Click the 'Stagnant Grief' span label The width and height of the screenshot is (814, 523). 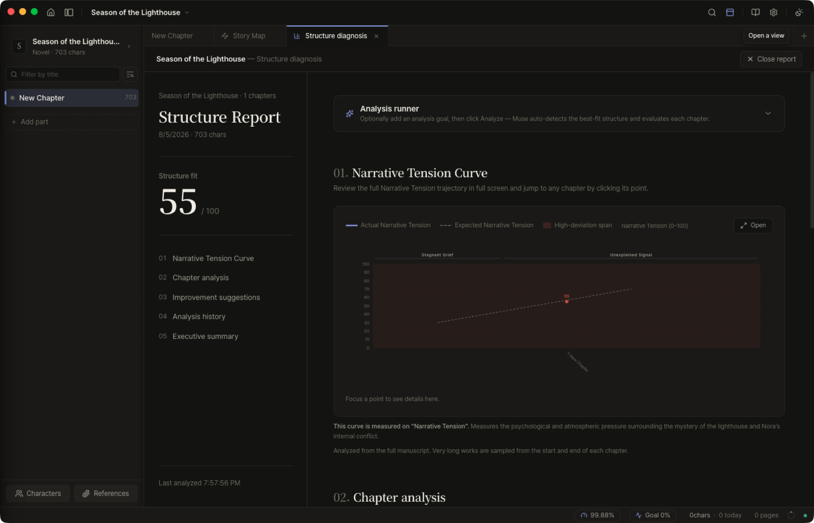click(437, 255)
